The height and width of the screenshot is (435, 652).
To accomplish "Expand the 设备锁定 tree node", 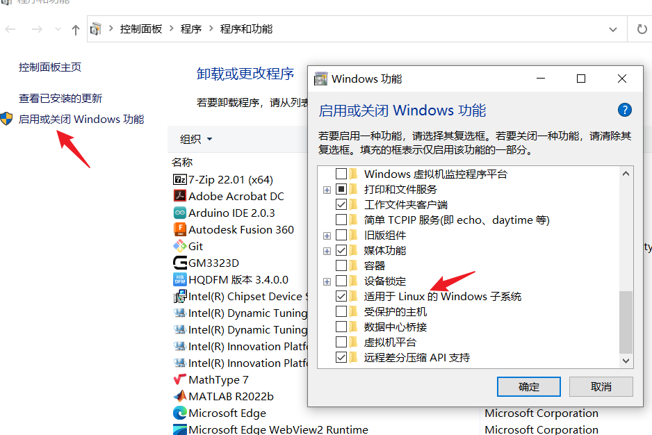I will 327,281.
